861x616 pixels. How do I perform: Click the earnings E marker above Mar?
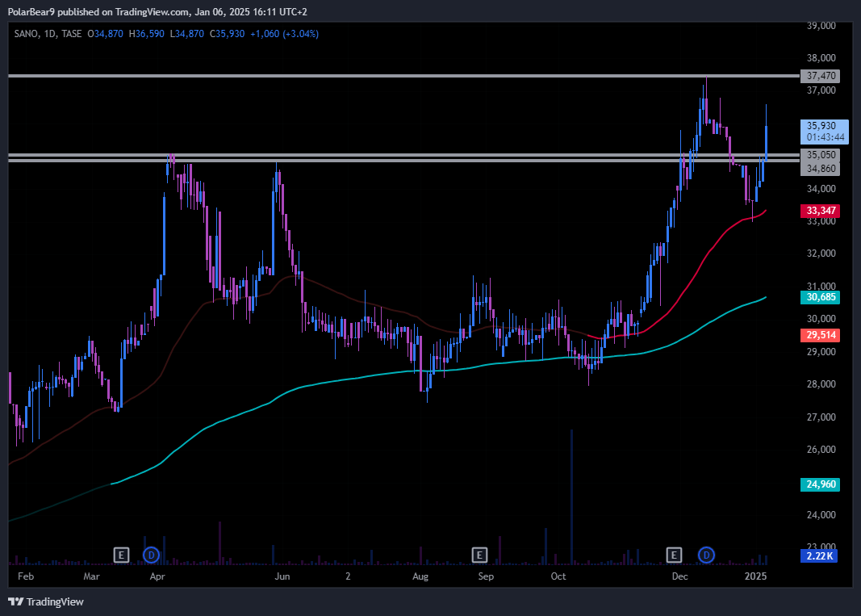pyautogui.click(x=121, y=555)
